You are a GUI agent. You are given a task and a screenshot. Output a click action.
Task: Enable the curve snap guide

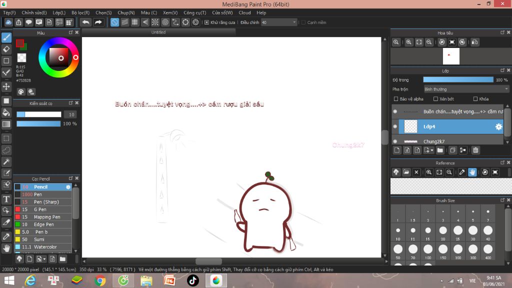click(x=175, y=22)
